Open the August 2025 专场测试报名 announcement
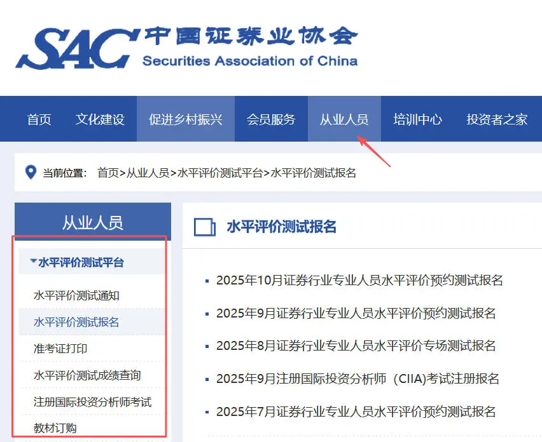The height and width of the screenshot is (442, 542). click(x=356, y=345)
